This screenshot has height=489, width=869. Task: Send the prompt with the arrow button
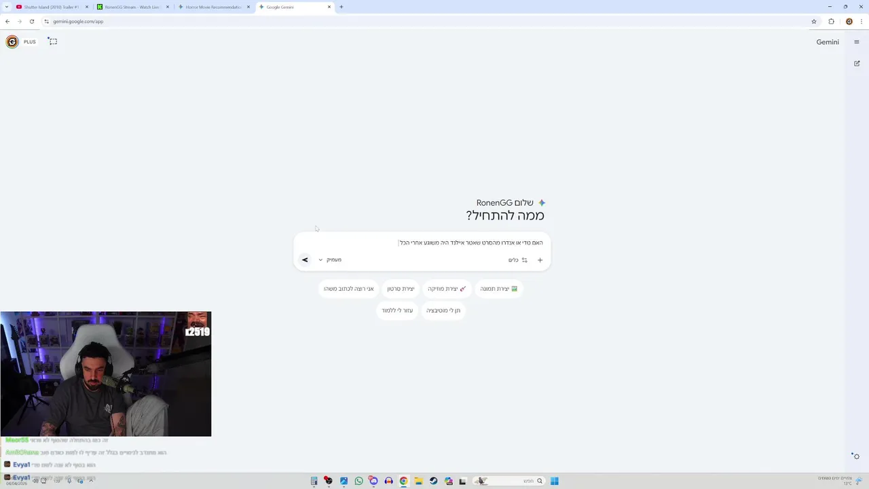coord(305,259)
